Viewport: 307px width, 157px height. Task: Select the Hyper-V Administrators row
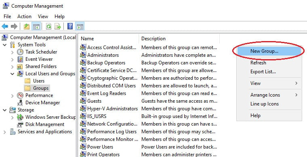coord(149,109)
